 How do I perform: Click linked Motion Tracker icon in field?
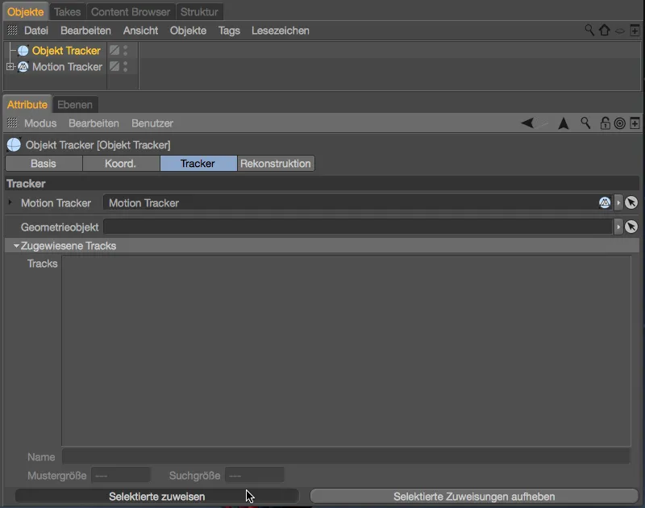[x=605, y=202]
